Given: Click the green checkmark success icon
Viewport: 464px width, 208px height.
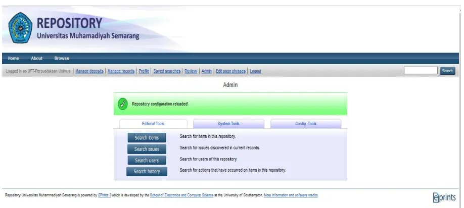Looking at the screenshot, I should click(123, 104).
